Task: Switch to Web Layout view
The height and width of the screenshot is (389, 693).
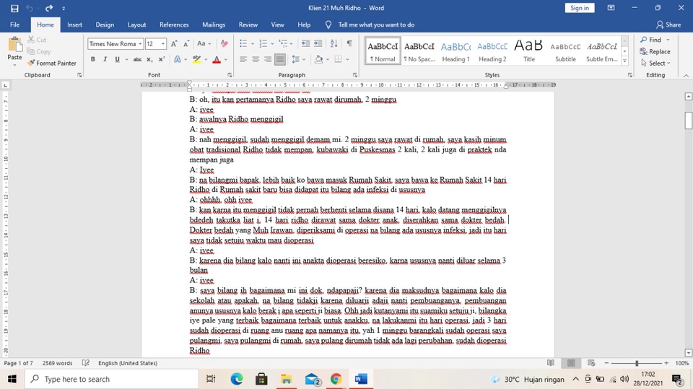Action: tap(591, 363)
